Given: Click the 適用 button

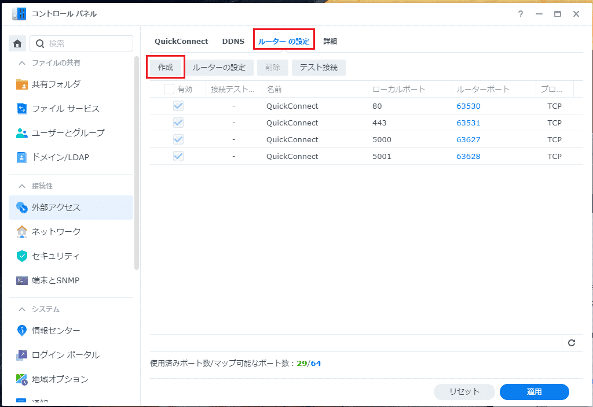Looking at the screenshot, I should tap(534, 391).
